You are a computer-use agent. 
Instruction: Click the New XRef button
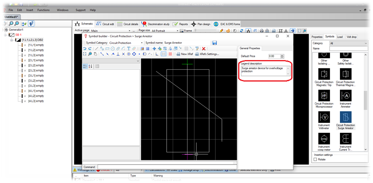click(x=185, y=54)
